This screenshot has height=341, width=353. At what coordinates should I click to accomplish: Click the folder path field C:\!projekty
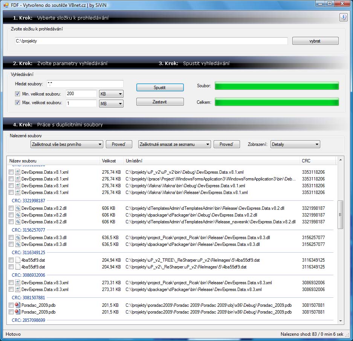coord(151,41)
